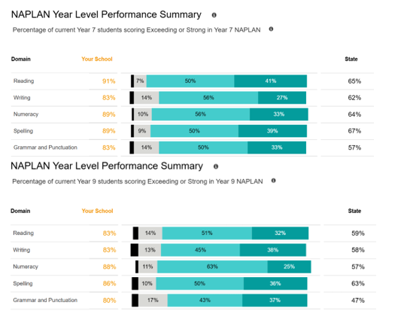Click info icon after the Year 9 NAPLAN subtitle
This screenshot has width=404, height=326.
coord(273,181)
